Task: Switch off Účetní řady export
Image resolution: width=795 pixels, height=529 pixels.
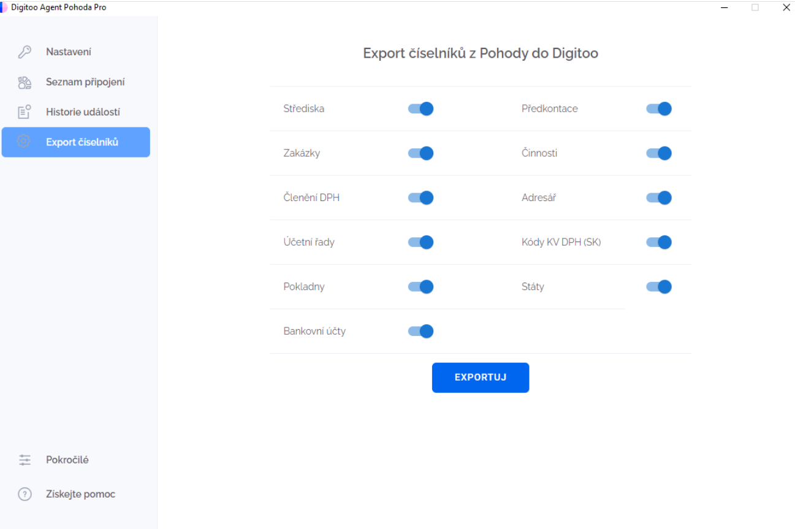Action: (x=420, y=242)
